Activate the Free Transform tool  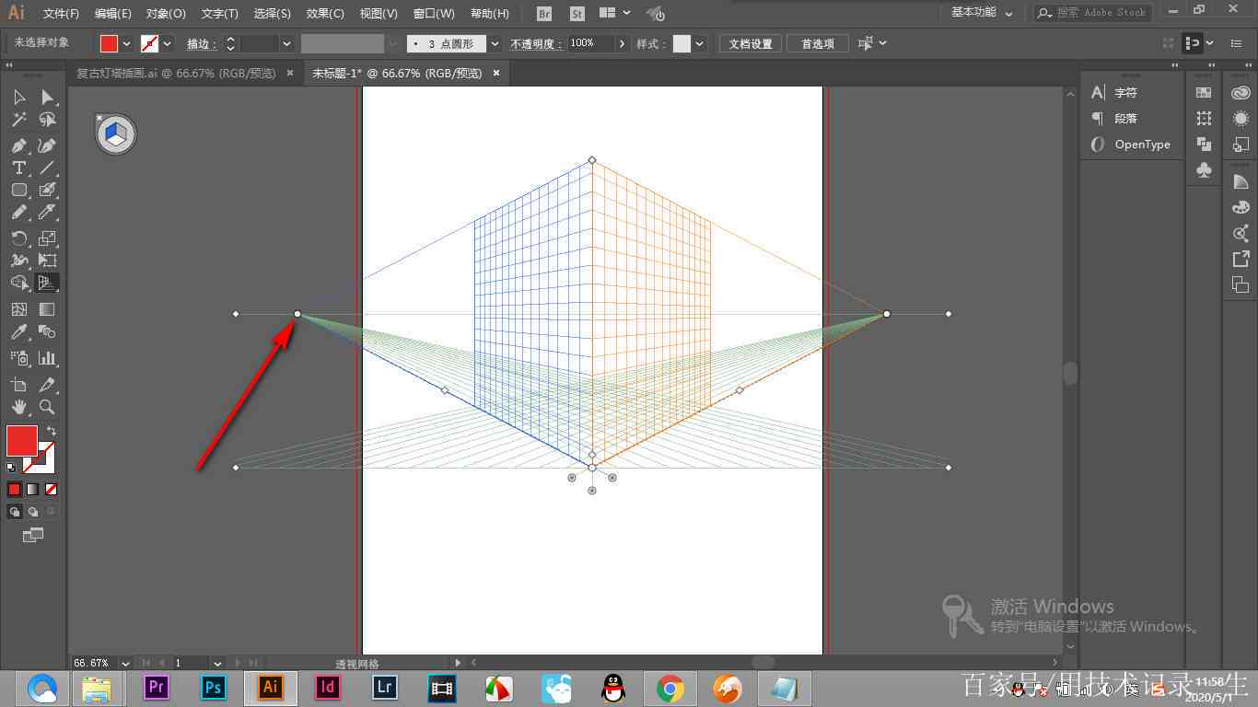[47, 261]
